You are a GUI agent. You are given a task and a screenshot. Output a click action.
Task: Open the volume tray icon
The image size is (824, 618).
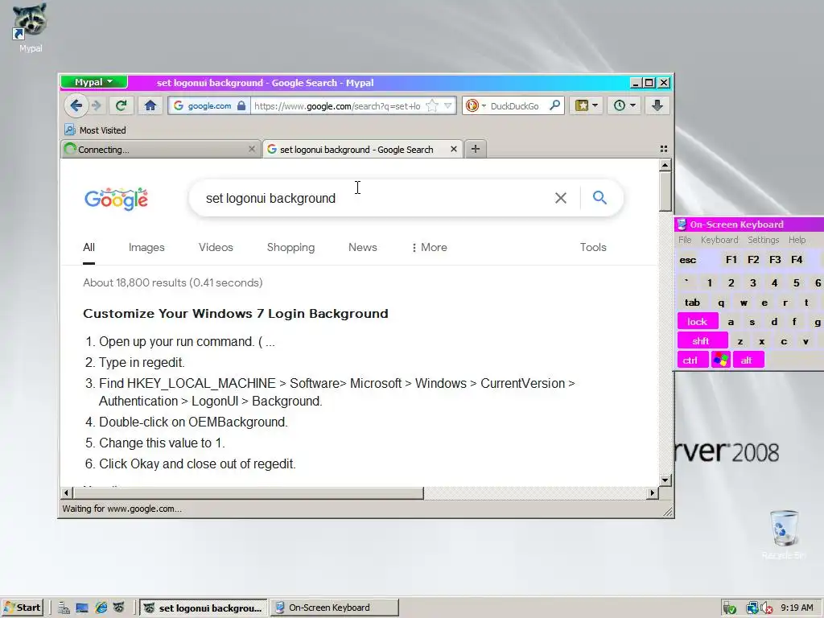(x=767, y=608)
